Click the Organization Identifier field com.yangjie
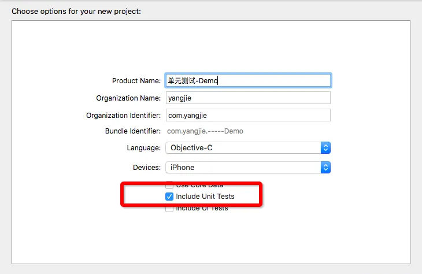Viewport: 422px width, 274px height. (248, 115)
